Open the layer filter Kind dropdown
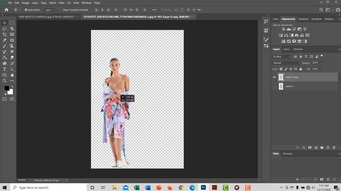Screen dimensions: 341x191 282,57
